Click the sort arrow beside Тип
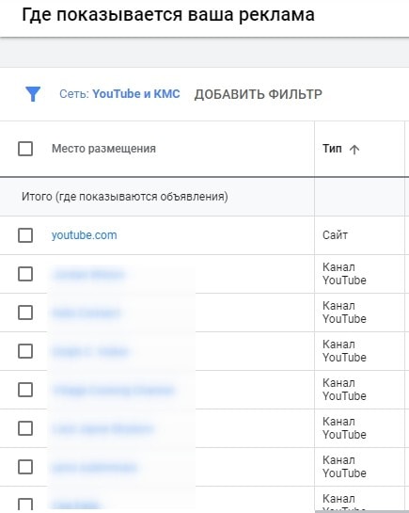 pos(354,150)
